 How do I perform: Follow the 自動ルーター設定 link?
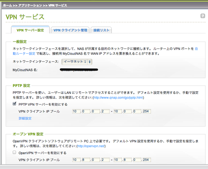[24, 53]
